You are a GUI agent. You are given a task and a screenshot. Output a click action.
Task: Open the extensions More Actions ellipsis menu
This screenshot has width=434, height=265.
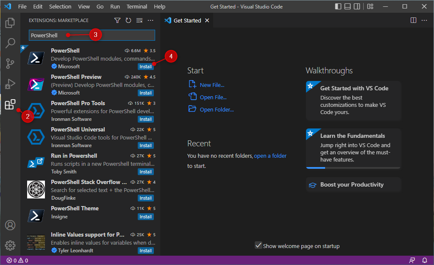tap(150, 20)
